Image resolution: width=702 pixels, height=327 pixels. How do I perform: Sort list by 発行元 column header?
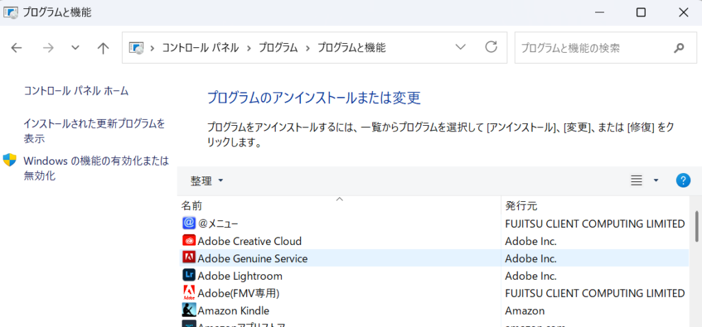(521, 205)
